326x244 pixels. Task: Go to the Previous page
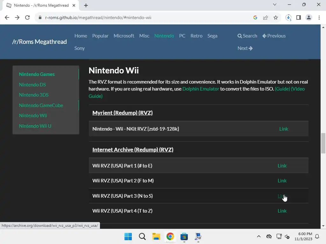[274, 36]
